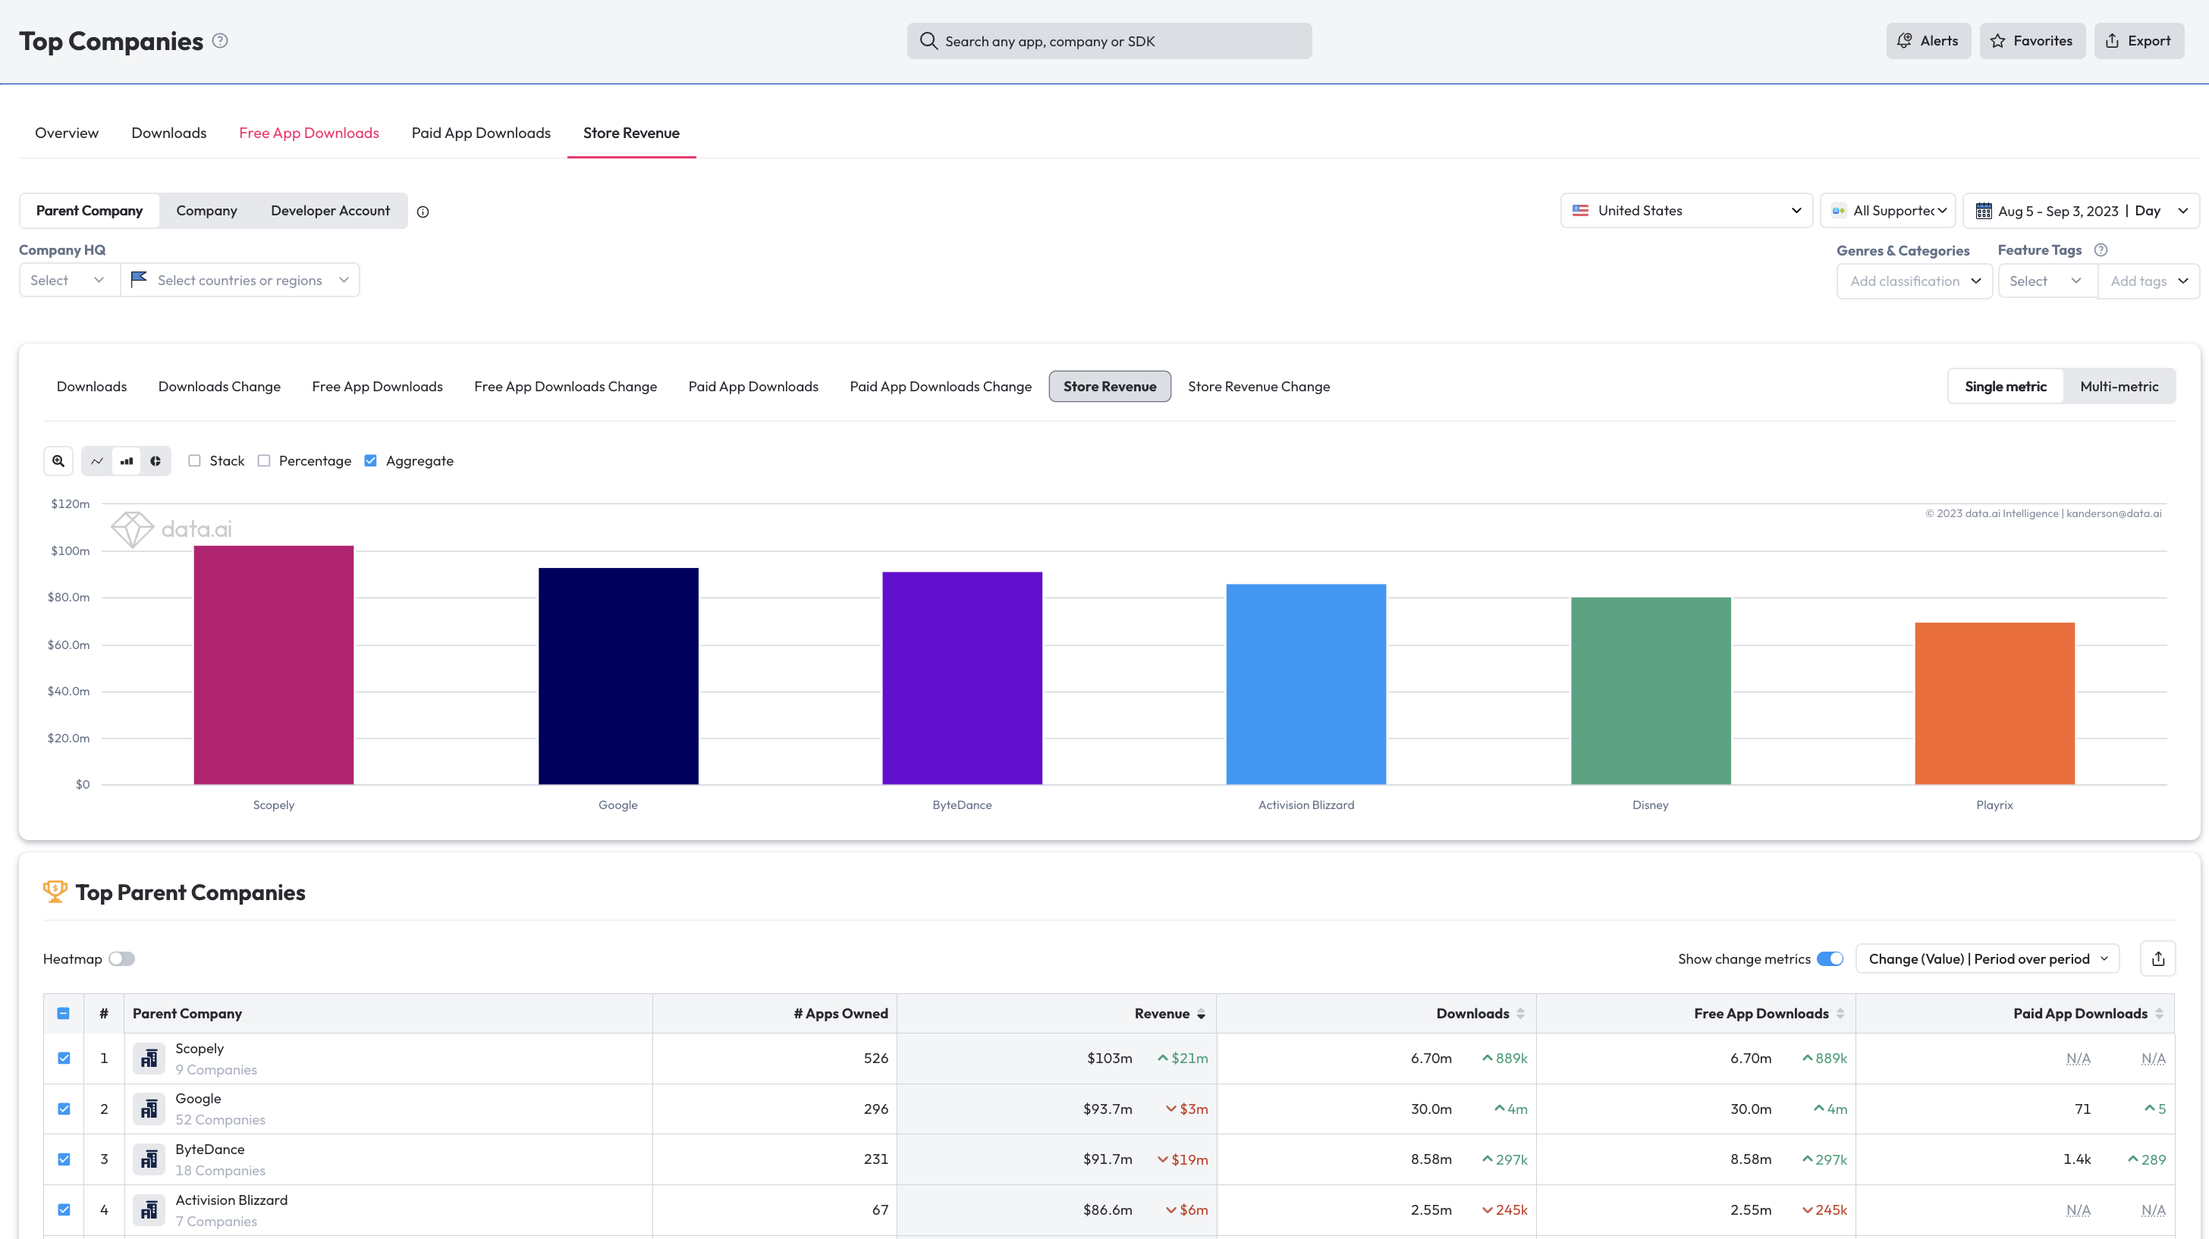
Task: Expand Change (Value) Period over period dropdown
Action: click(x=1987, y=958)
